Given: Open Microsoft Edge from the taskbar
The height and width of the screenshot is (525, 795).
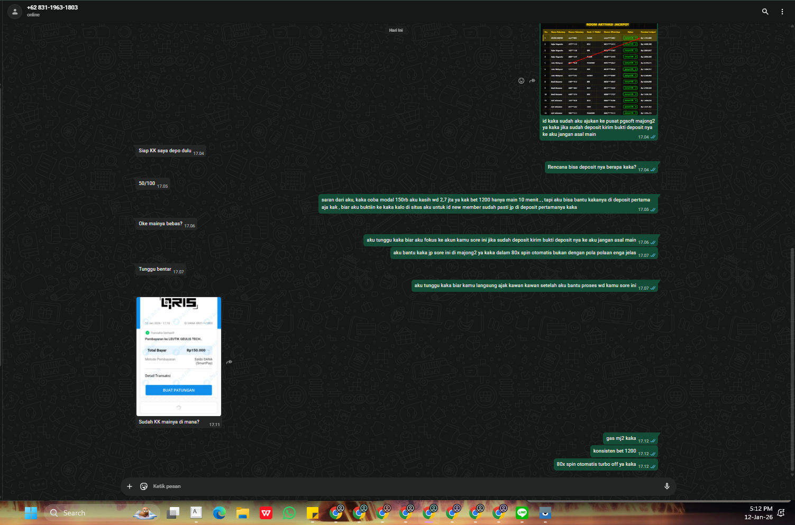Looking at the screenshot, I should 220,513.
